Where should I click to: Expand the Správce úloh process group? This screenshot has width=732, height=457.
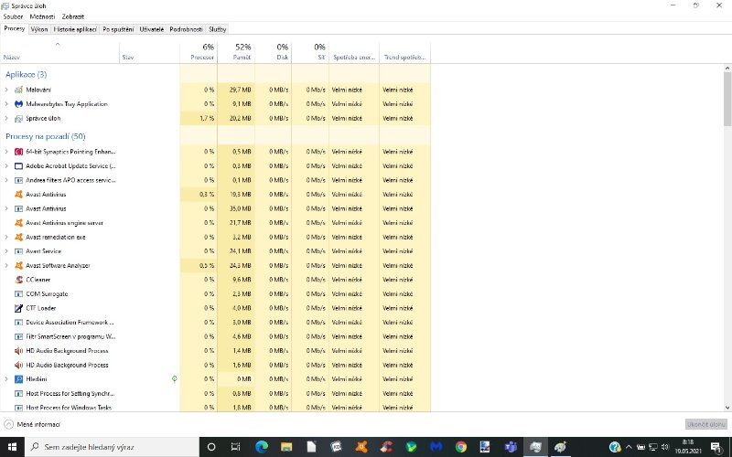[6, 119]
